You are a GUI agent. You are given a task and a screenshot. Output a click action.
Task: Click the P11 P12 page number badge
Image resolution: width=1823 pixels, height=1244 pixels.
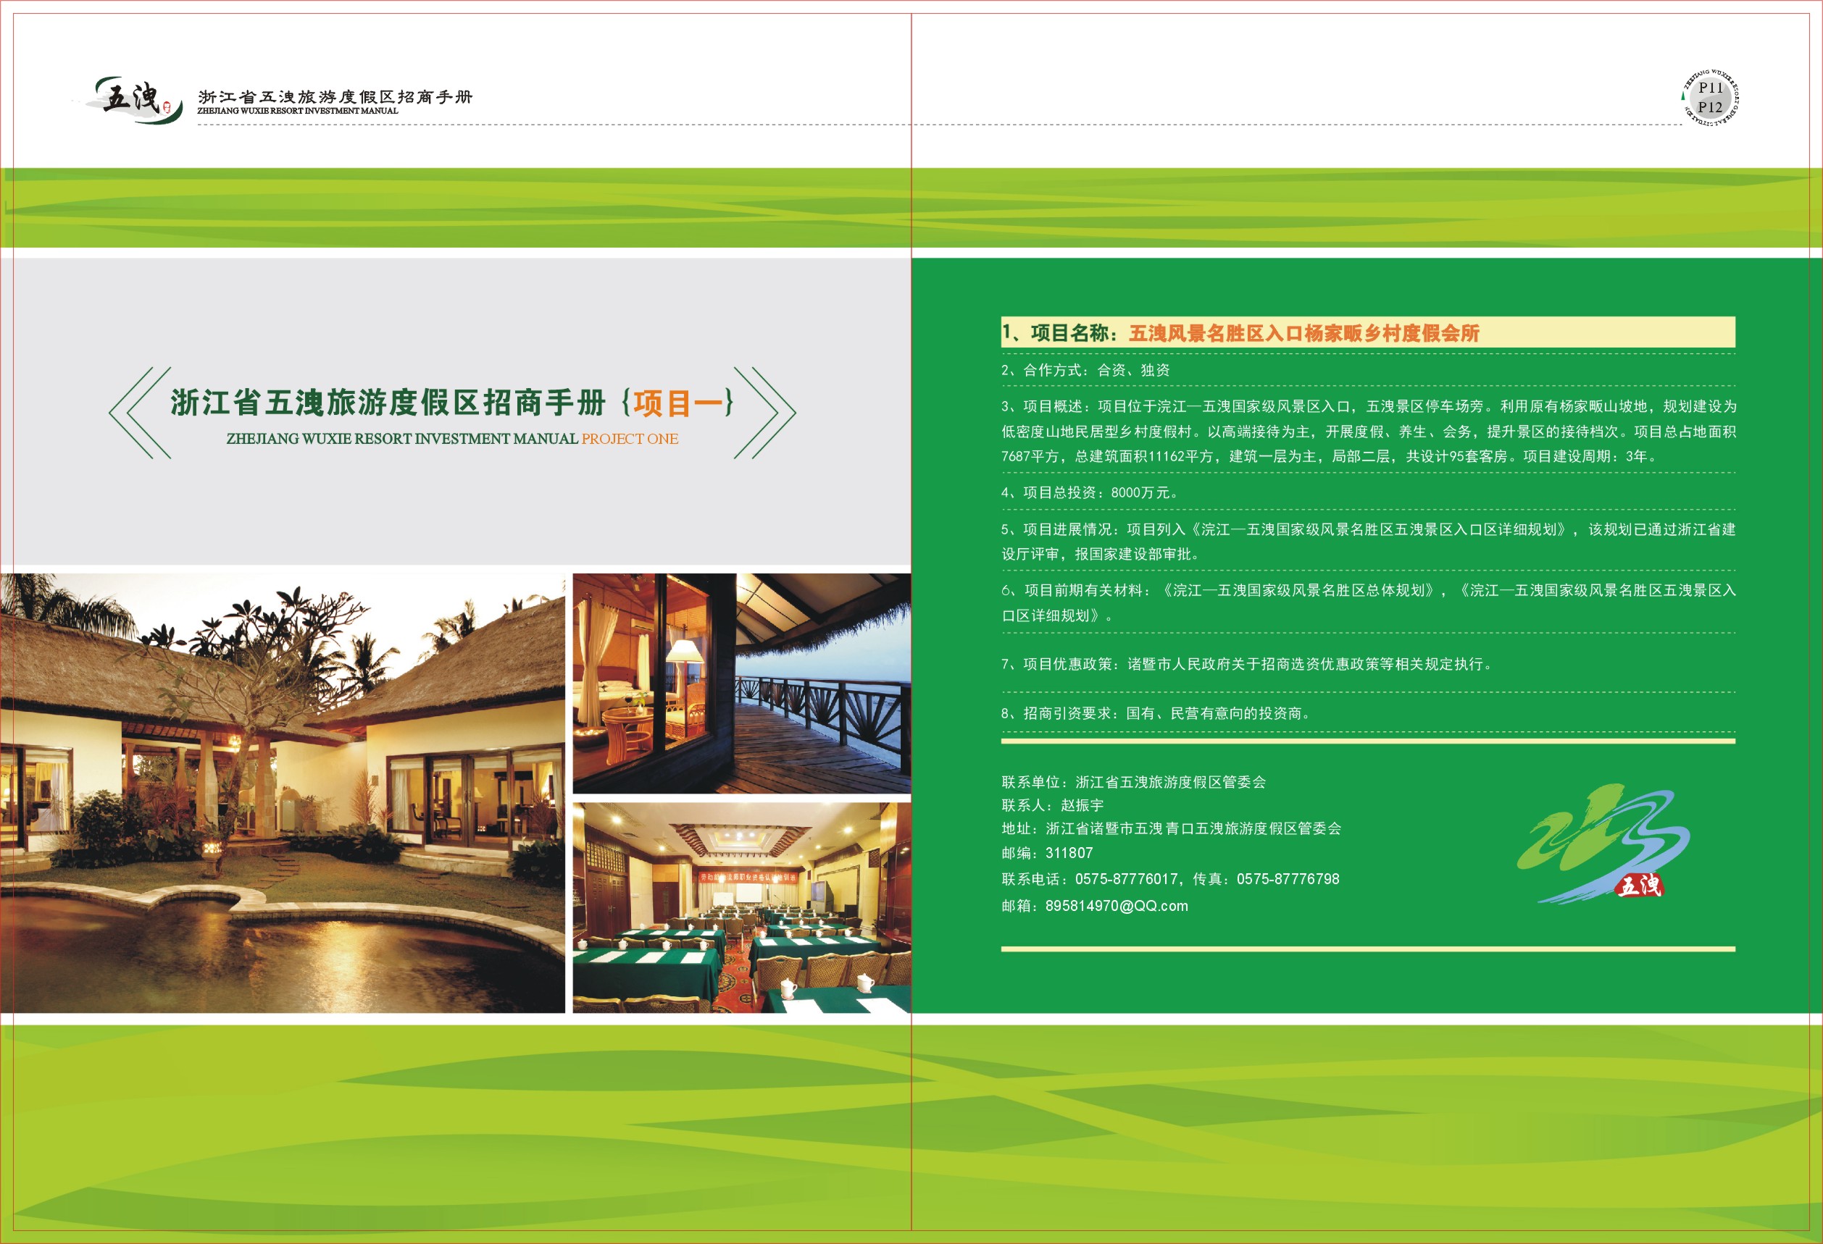[x=1710, y=98]
